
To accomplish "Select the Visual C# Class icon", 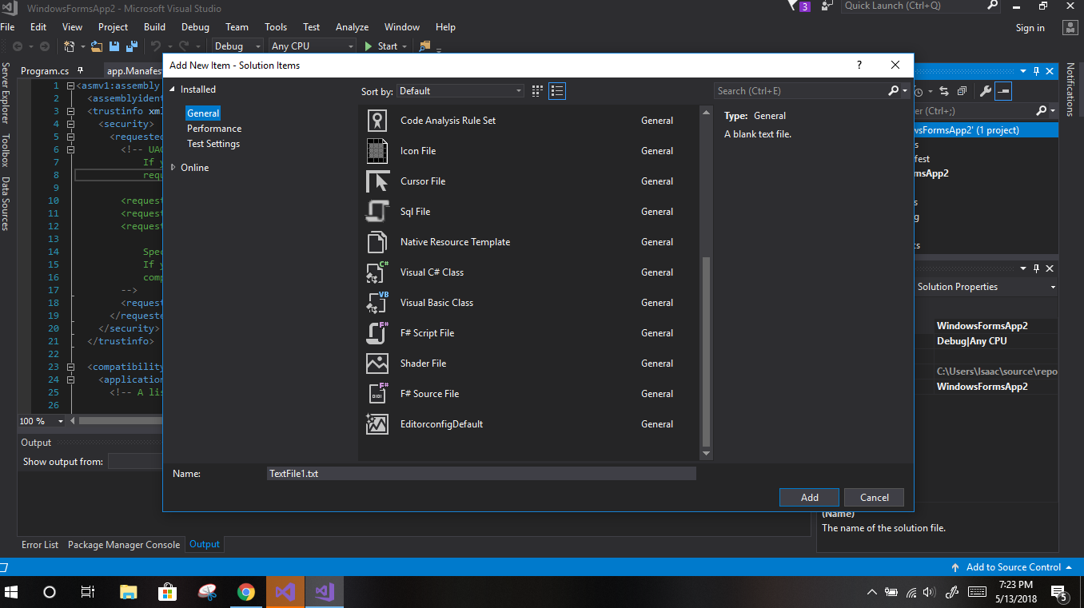I will pyautogui.click(x=377, y=272).
